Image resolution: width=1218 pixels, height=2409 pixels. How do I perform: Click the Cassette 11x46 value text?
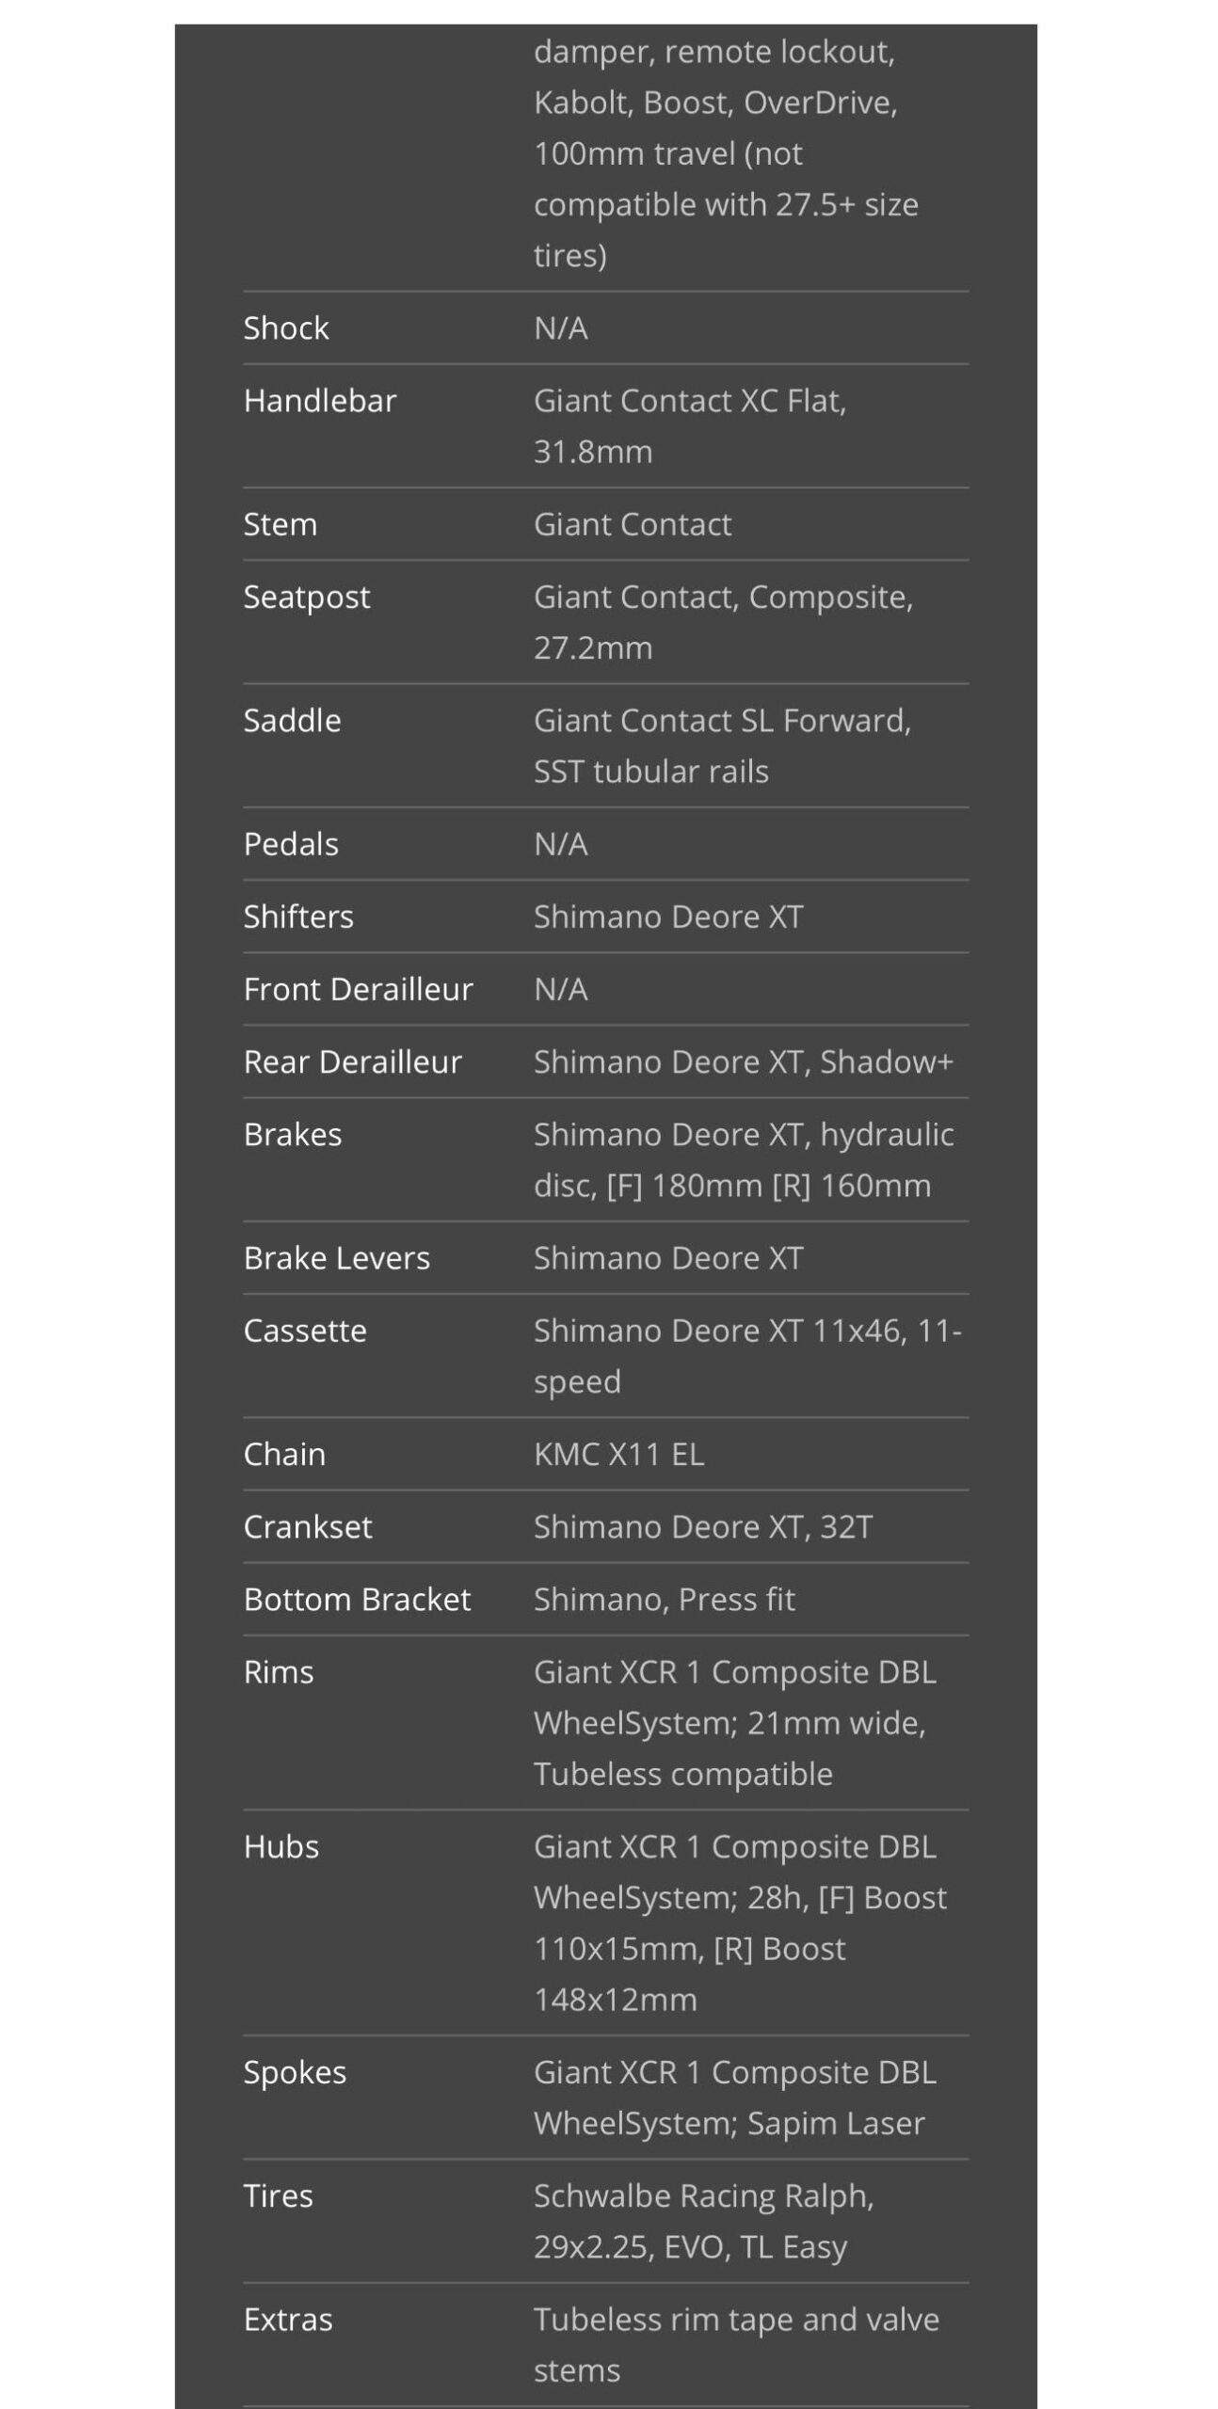pyautogui.click(x=746, y=1331)
